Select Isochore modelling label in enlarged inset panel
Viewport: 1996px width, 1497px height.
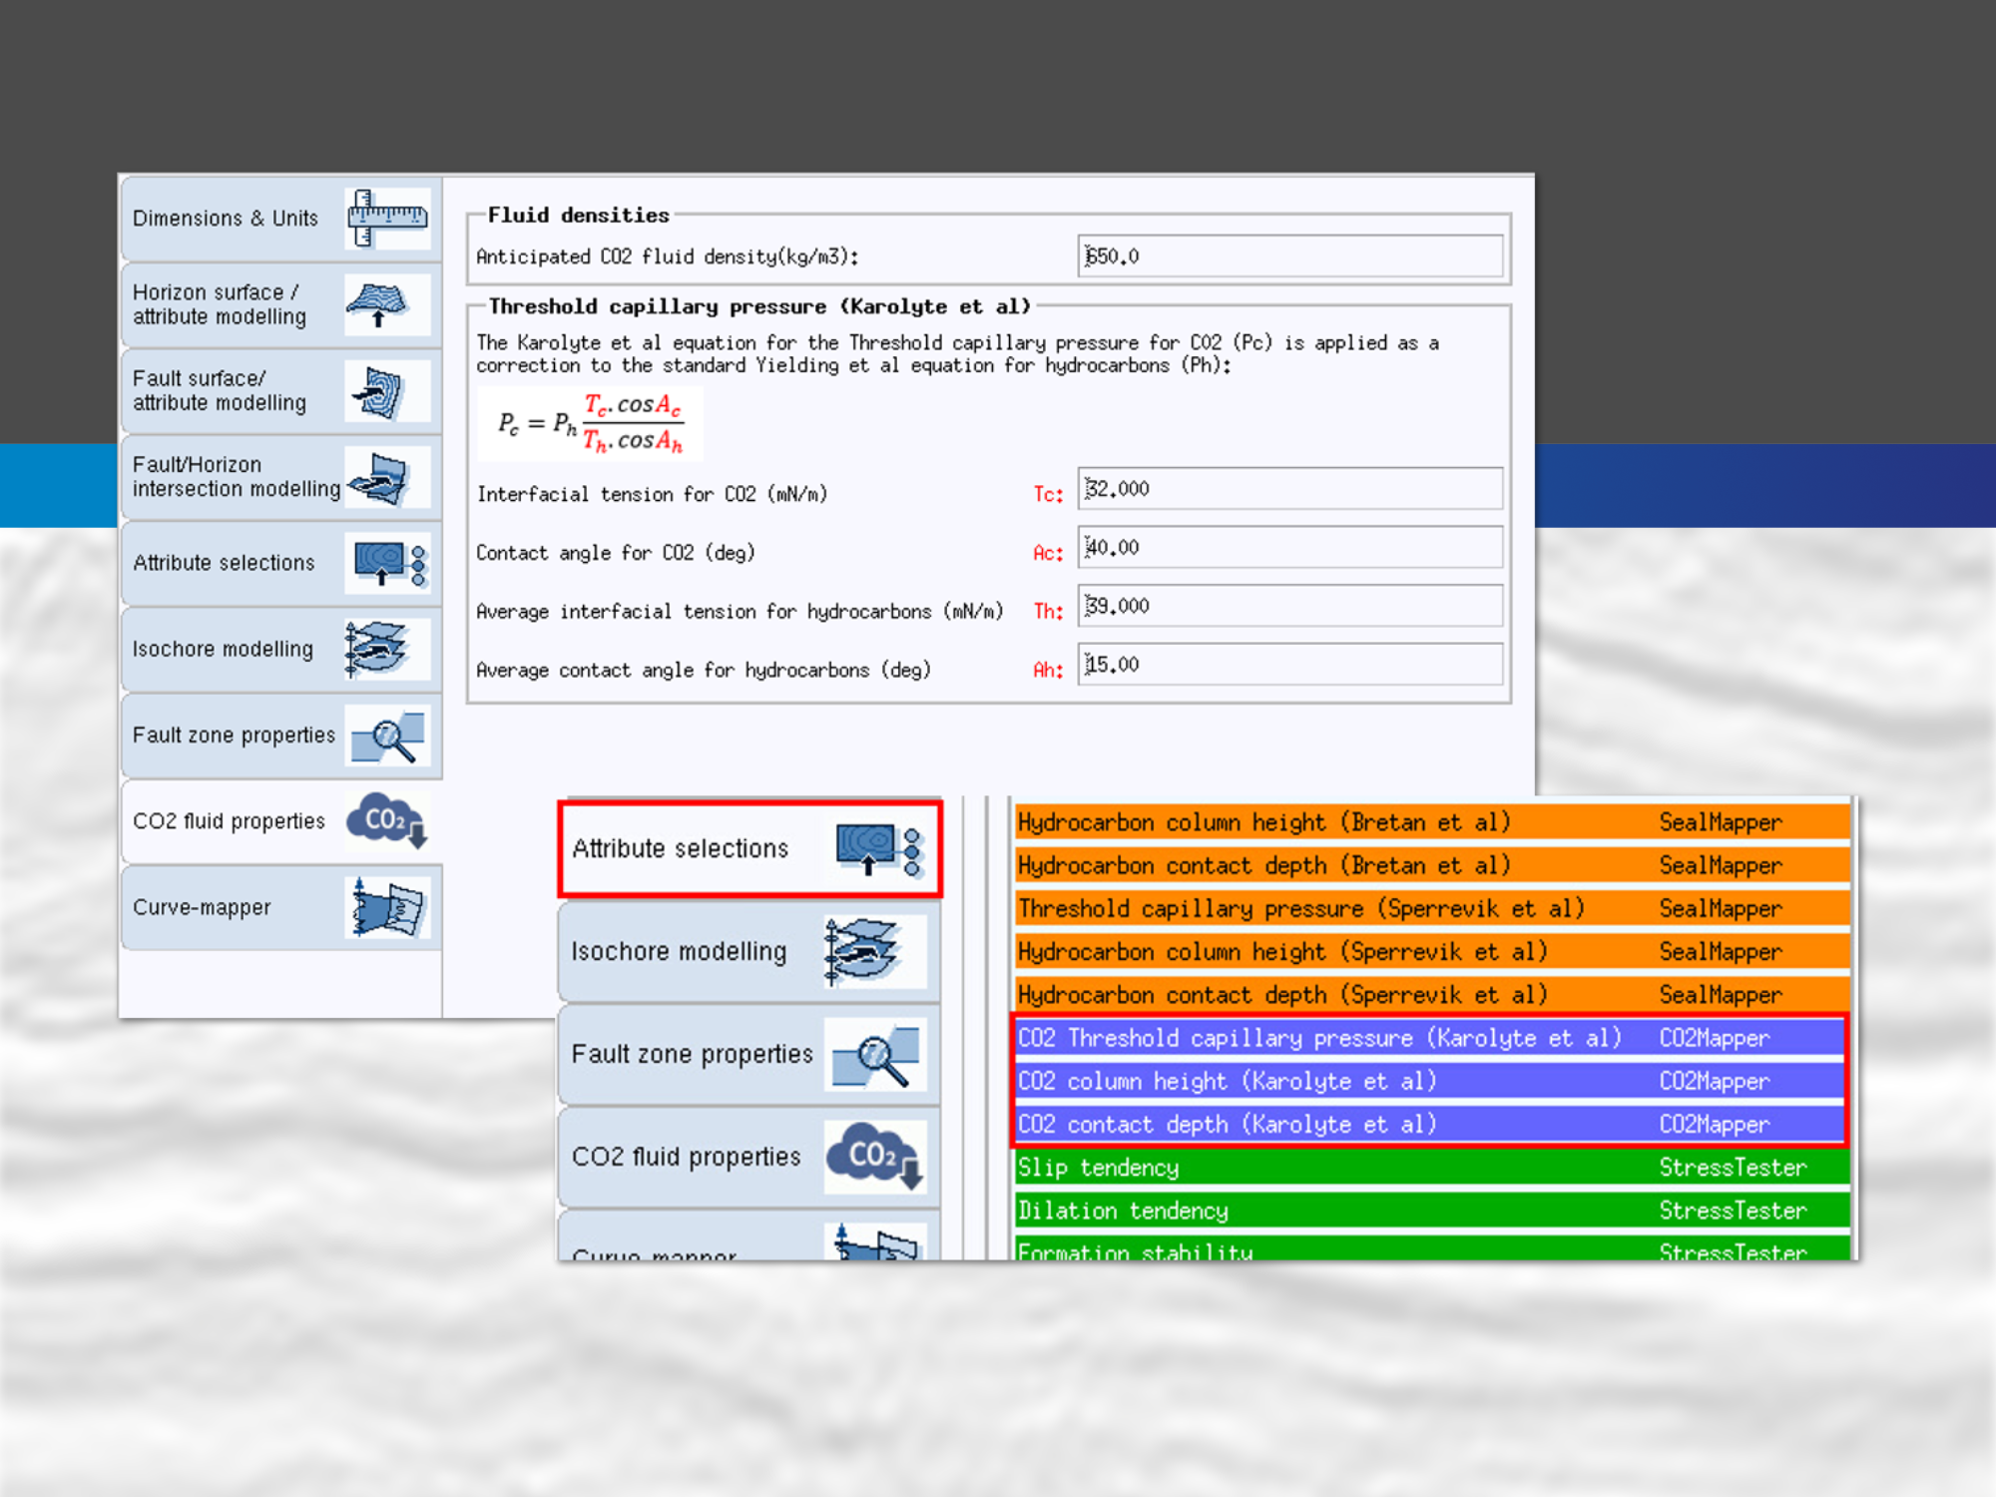(x=679, y=952)
